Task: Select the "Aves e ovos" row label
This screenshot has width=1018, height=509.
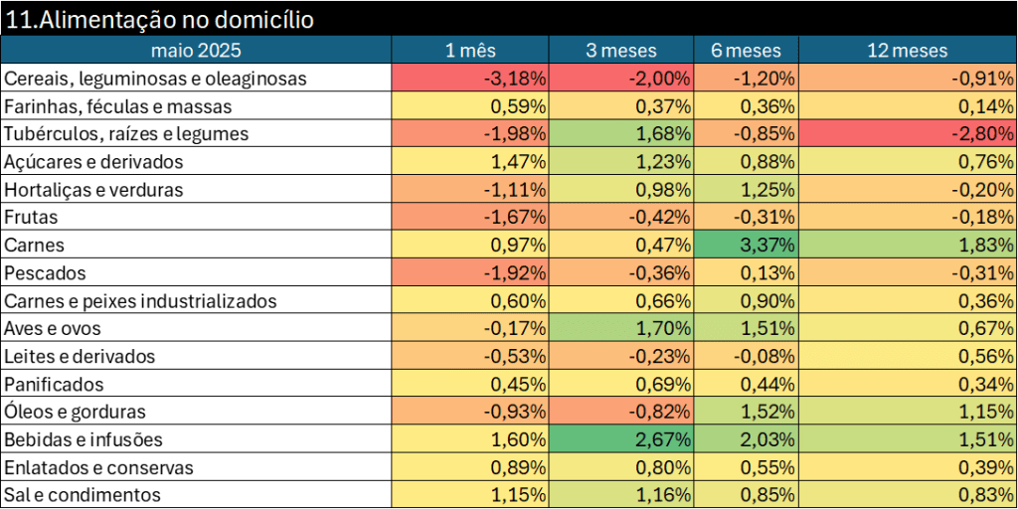Action: (x=53, y=328)
